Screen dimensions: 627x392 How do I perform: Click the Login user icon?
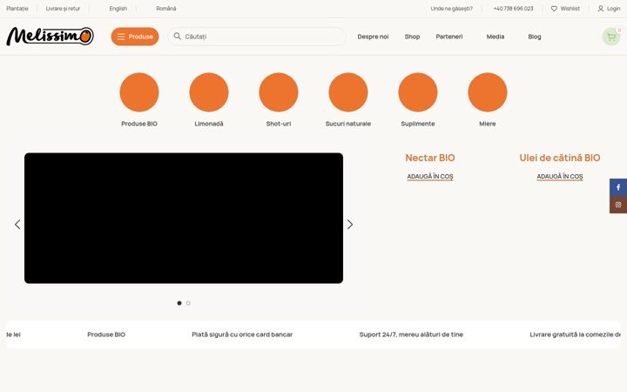point(600,9)
